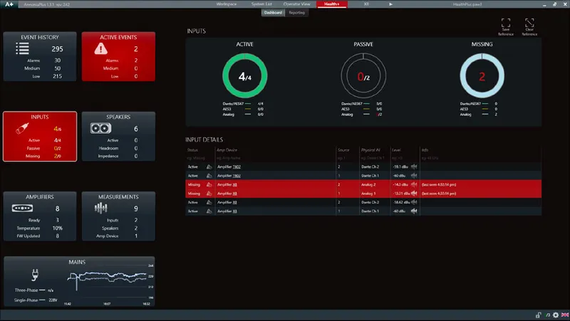570x321 pixels.
Task: Open the Speakers summary card
Action: point(118,136)
